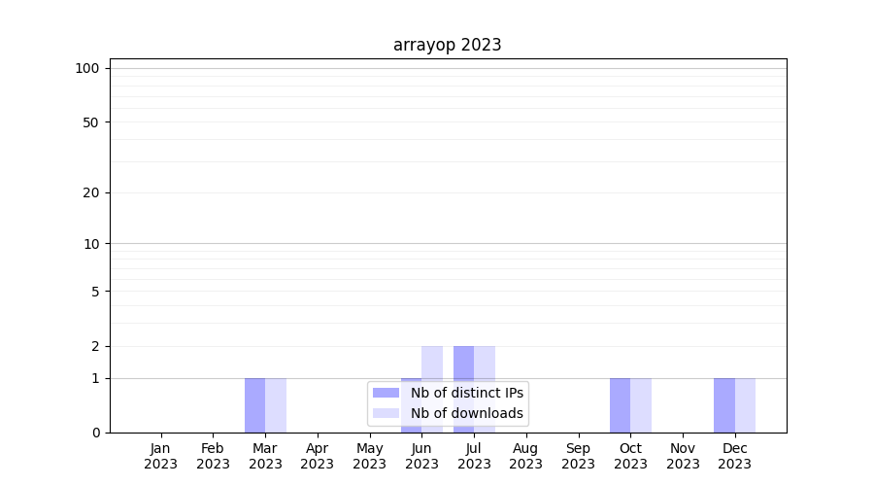874x486 pixels.
Task: Click the 'arrayop 2023' chart title
Action: (x=447, y=45)
